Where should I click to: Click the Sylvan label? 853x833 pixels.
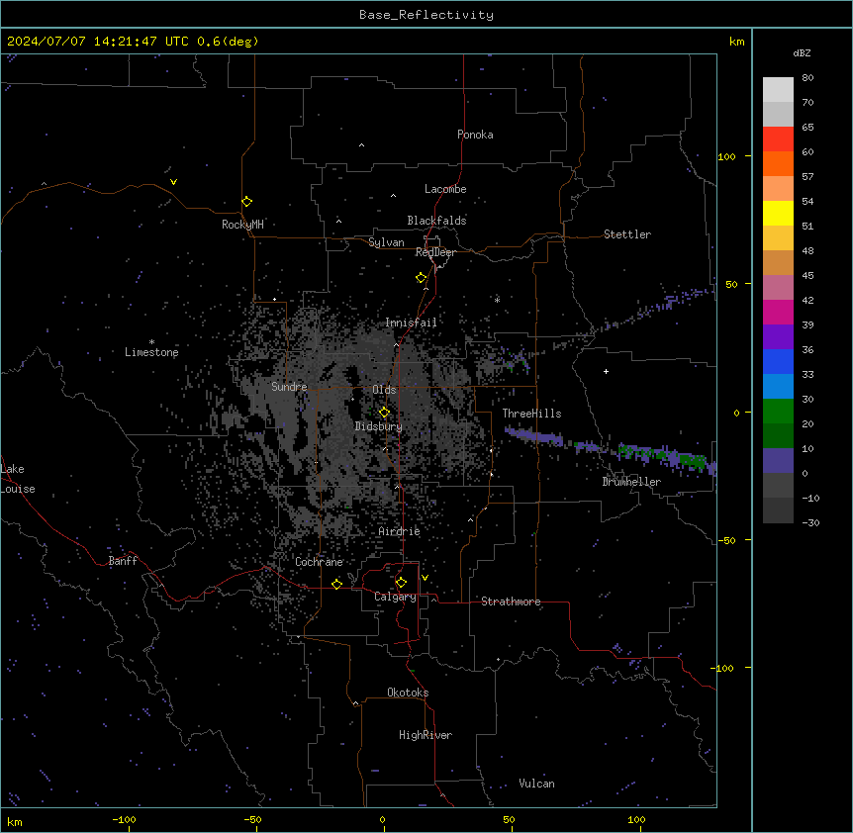(386, 242)
